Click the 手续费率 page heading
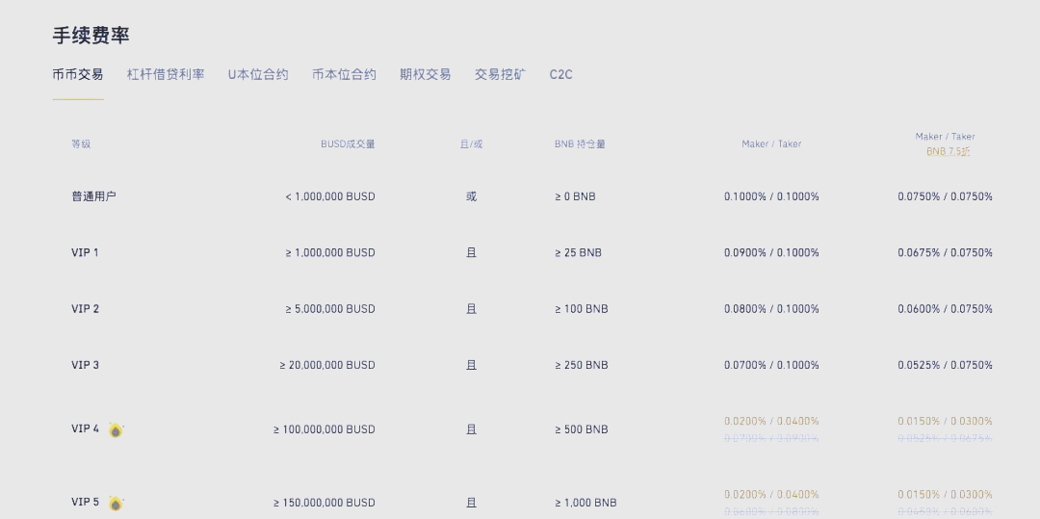This screenshot has height=519, width=1040. (x=91, y=36)
